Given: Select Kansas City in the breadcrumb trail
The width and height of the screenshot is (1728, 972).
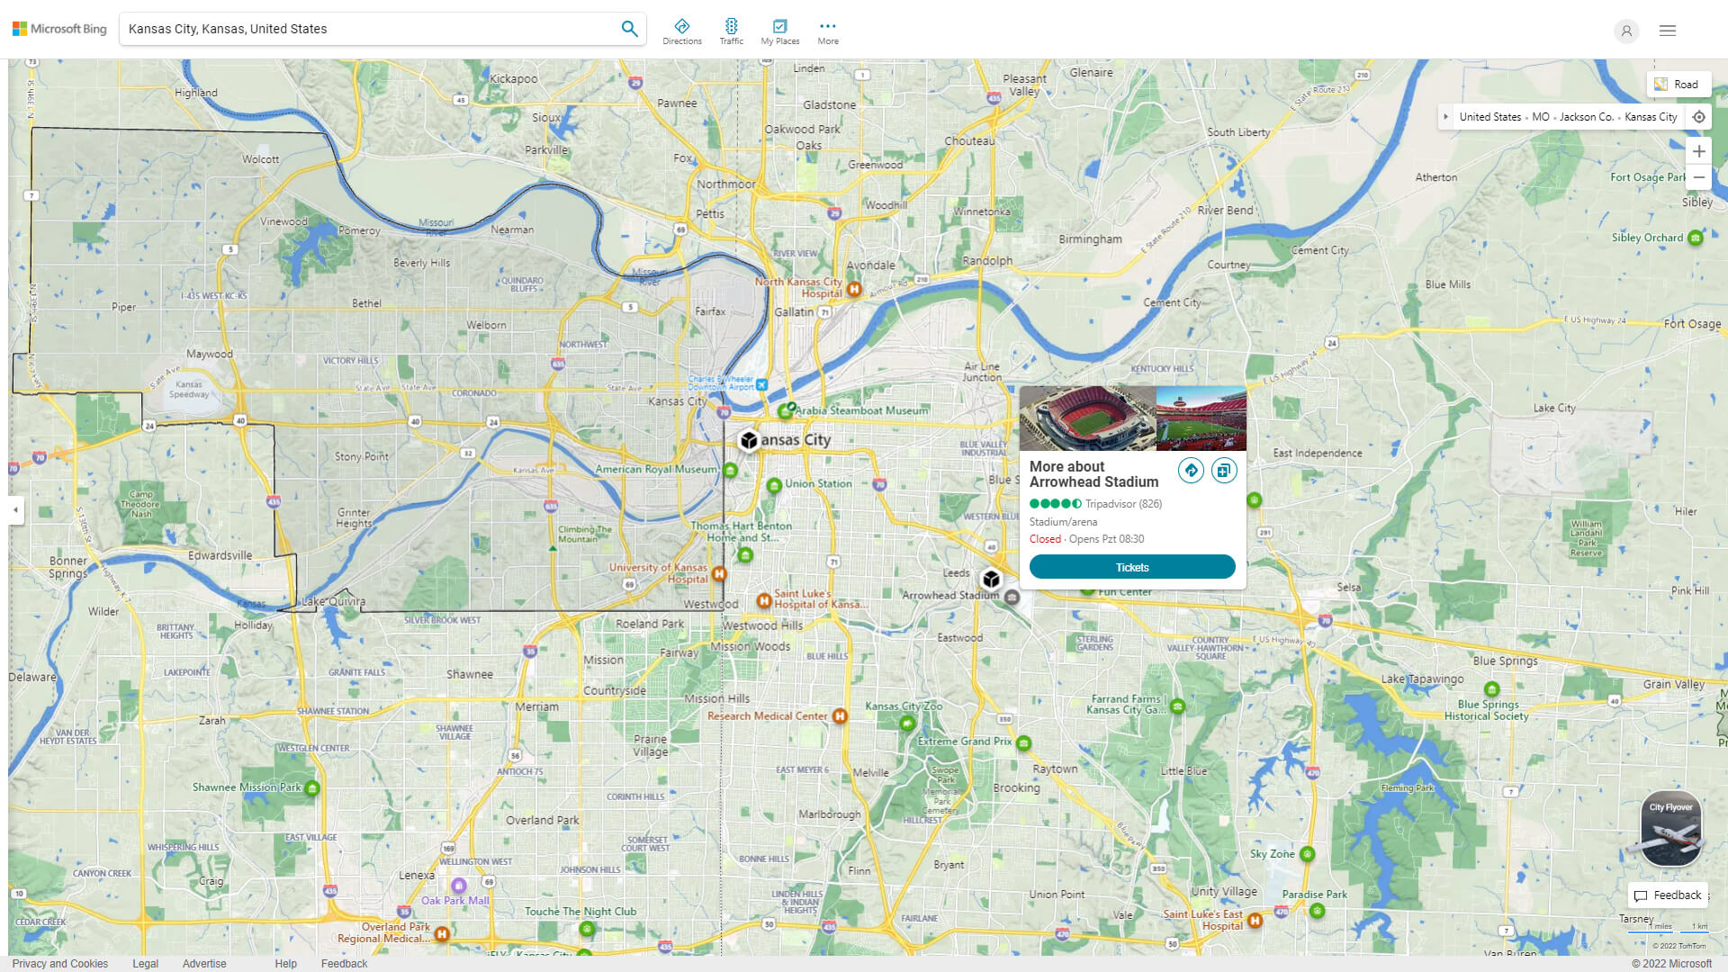Looking at the screenshot, I should point(1651,116).
